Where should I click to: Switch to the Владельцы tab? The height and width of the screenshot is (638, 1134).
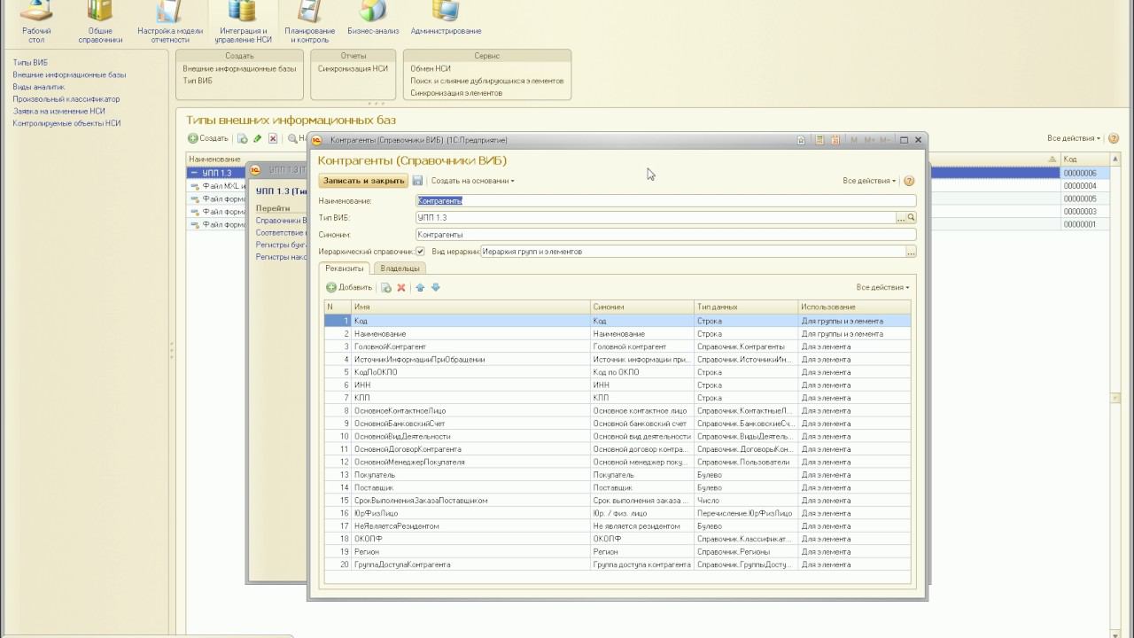coord(400,268)
